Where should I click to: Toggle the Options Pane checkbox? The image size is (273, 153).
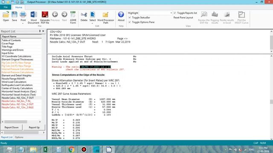(x=130, y=22)
